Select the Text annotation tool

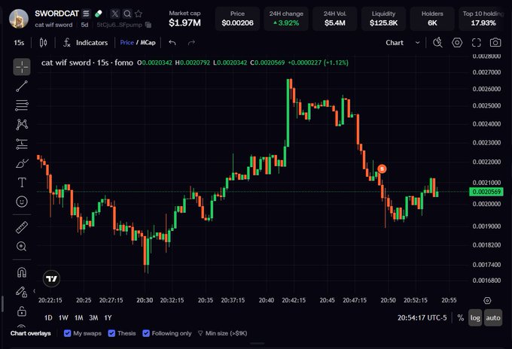[x=22, y=182]
